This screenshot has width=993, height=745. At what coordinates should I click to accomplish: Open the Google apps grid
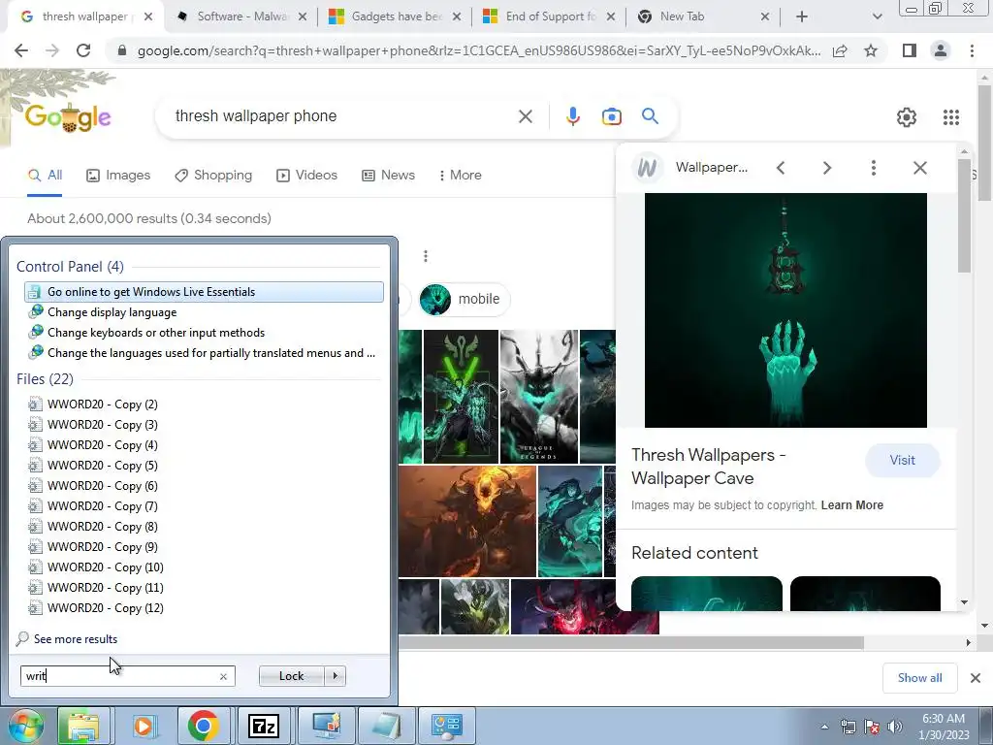pos(950,117)
